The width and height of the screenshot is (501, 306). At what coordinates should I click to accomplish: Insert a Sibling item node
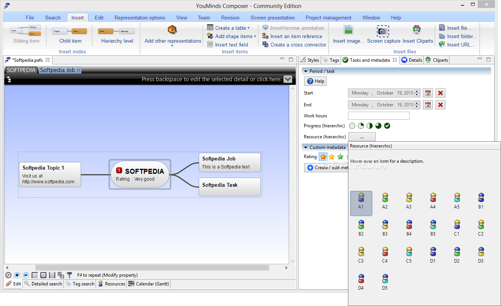pyautogui.click(x=26, y=35)
